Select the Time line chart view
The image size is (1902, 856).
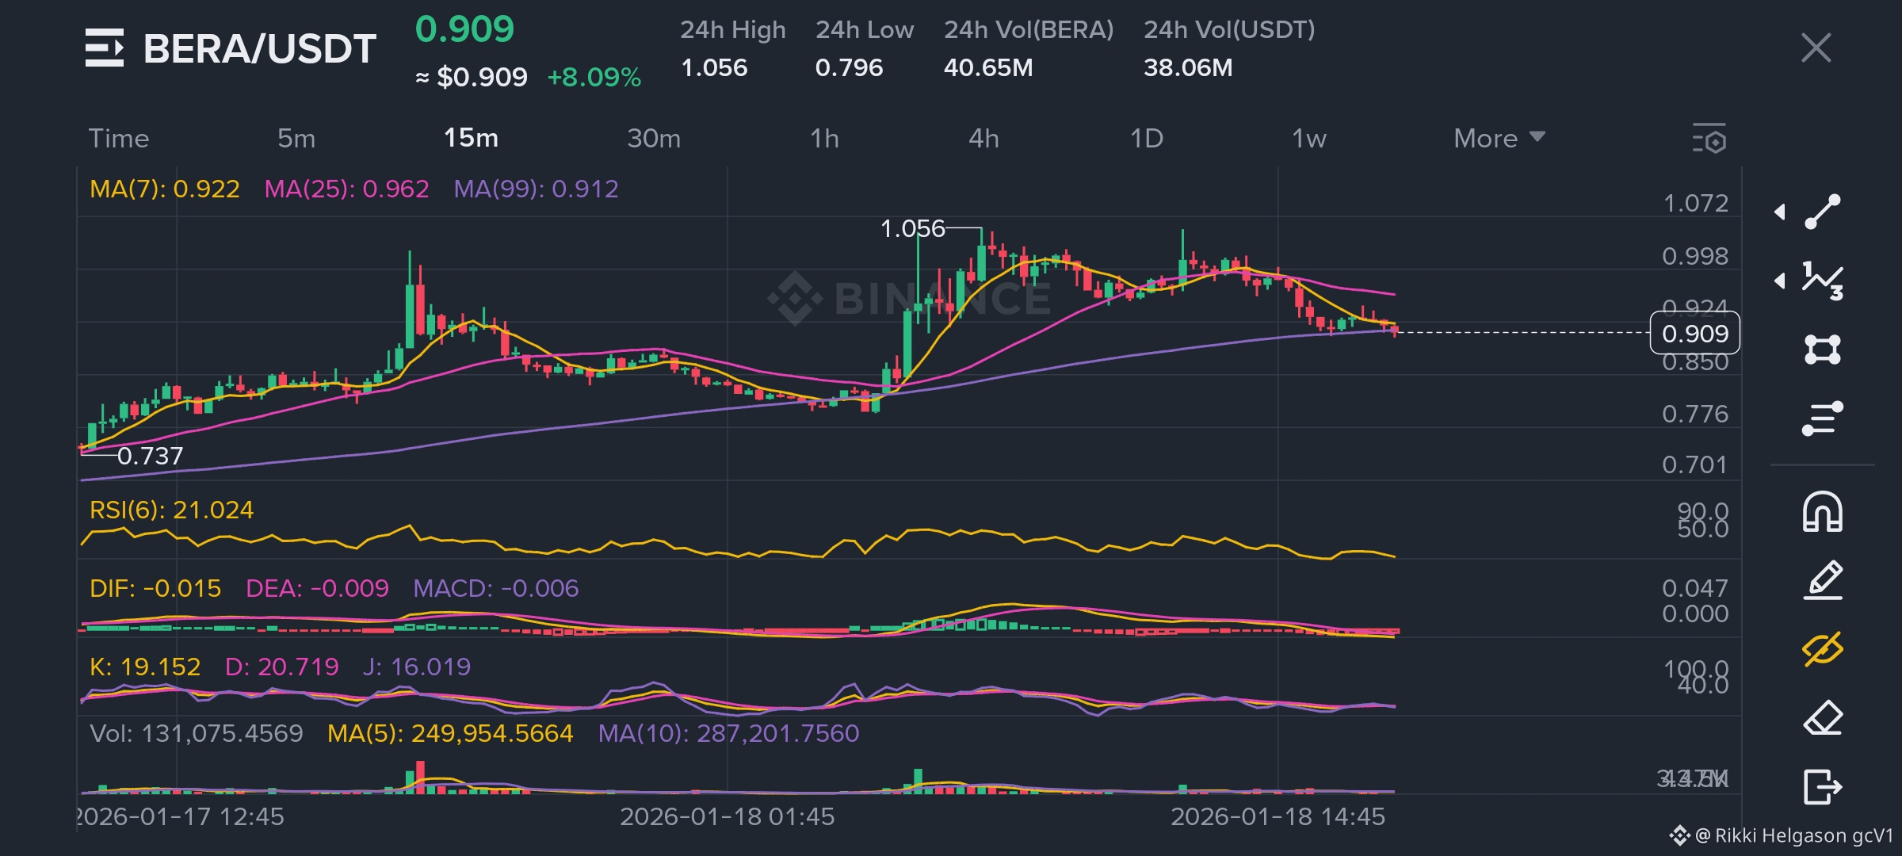(x=119, y=139)
